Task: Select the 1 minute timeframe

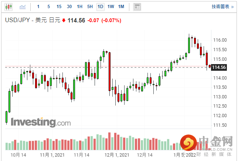Action: click(x=38, y=7)
